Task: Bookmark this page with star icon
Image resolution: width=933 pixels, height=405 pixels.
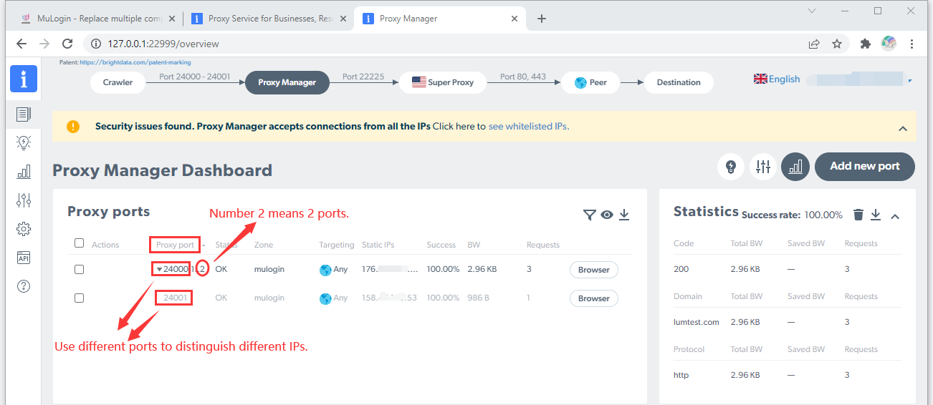Action: tap(837, 44)
